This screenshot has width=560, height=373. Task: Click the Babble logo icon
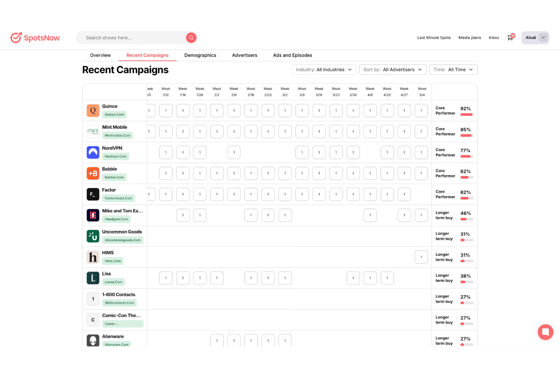pos(93,173)
